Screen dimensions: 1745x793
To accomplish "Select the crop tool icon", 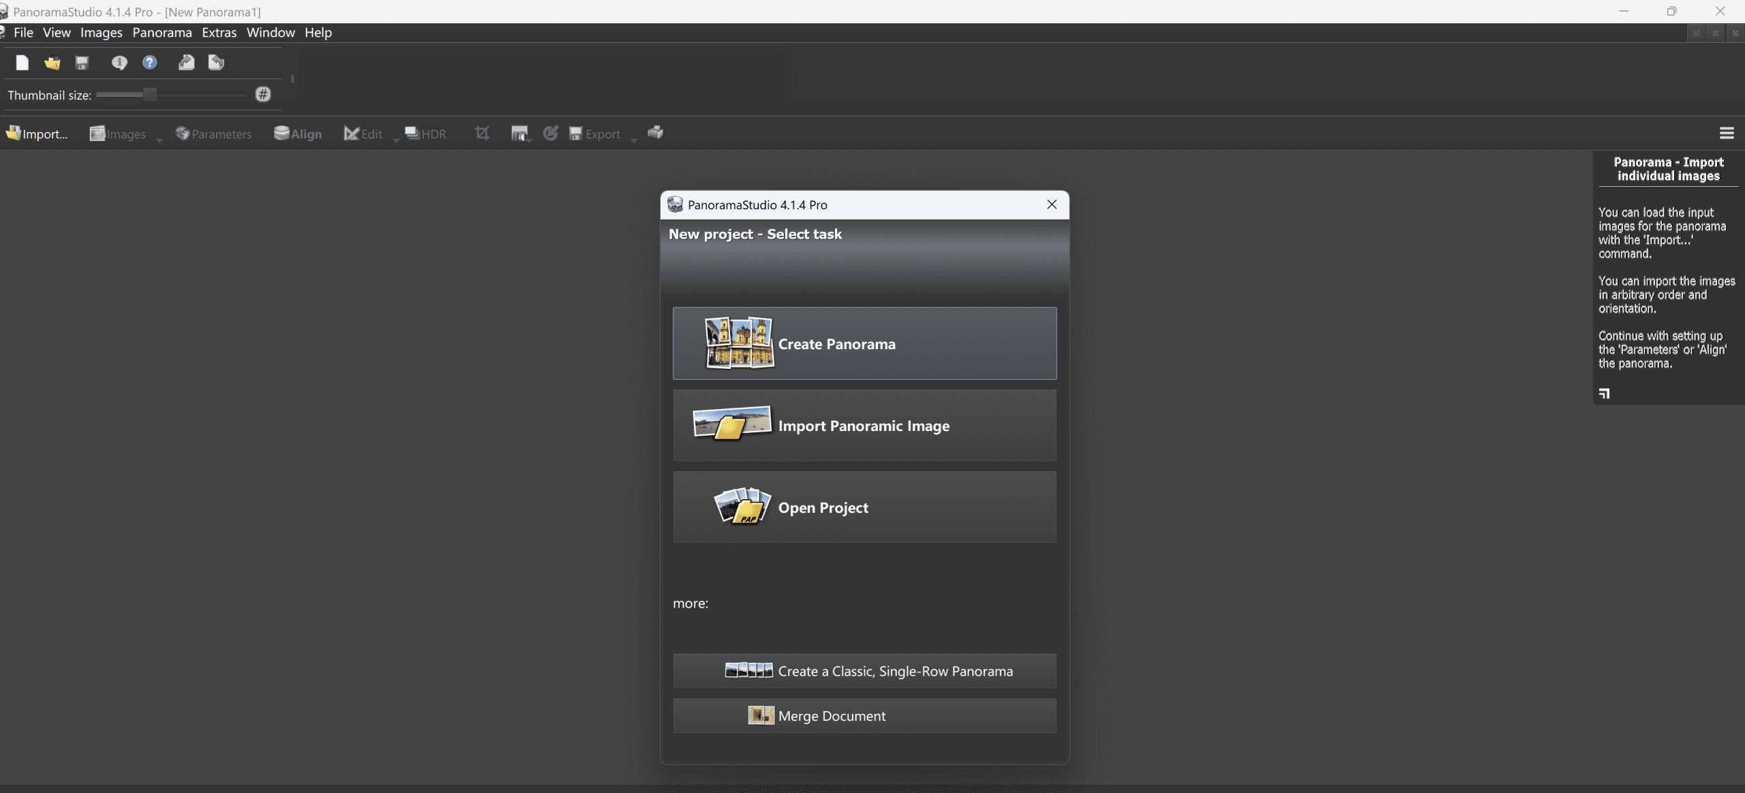I will click(482, 133).
